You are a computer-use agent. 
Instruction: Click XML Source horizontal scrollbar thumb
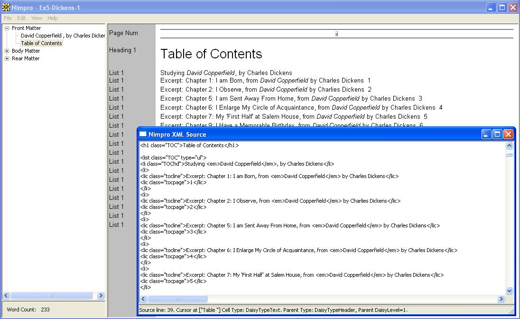click(x=177, y=299)
